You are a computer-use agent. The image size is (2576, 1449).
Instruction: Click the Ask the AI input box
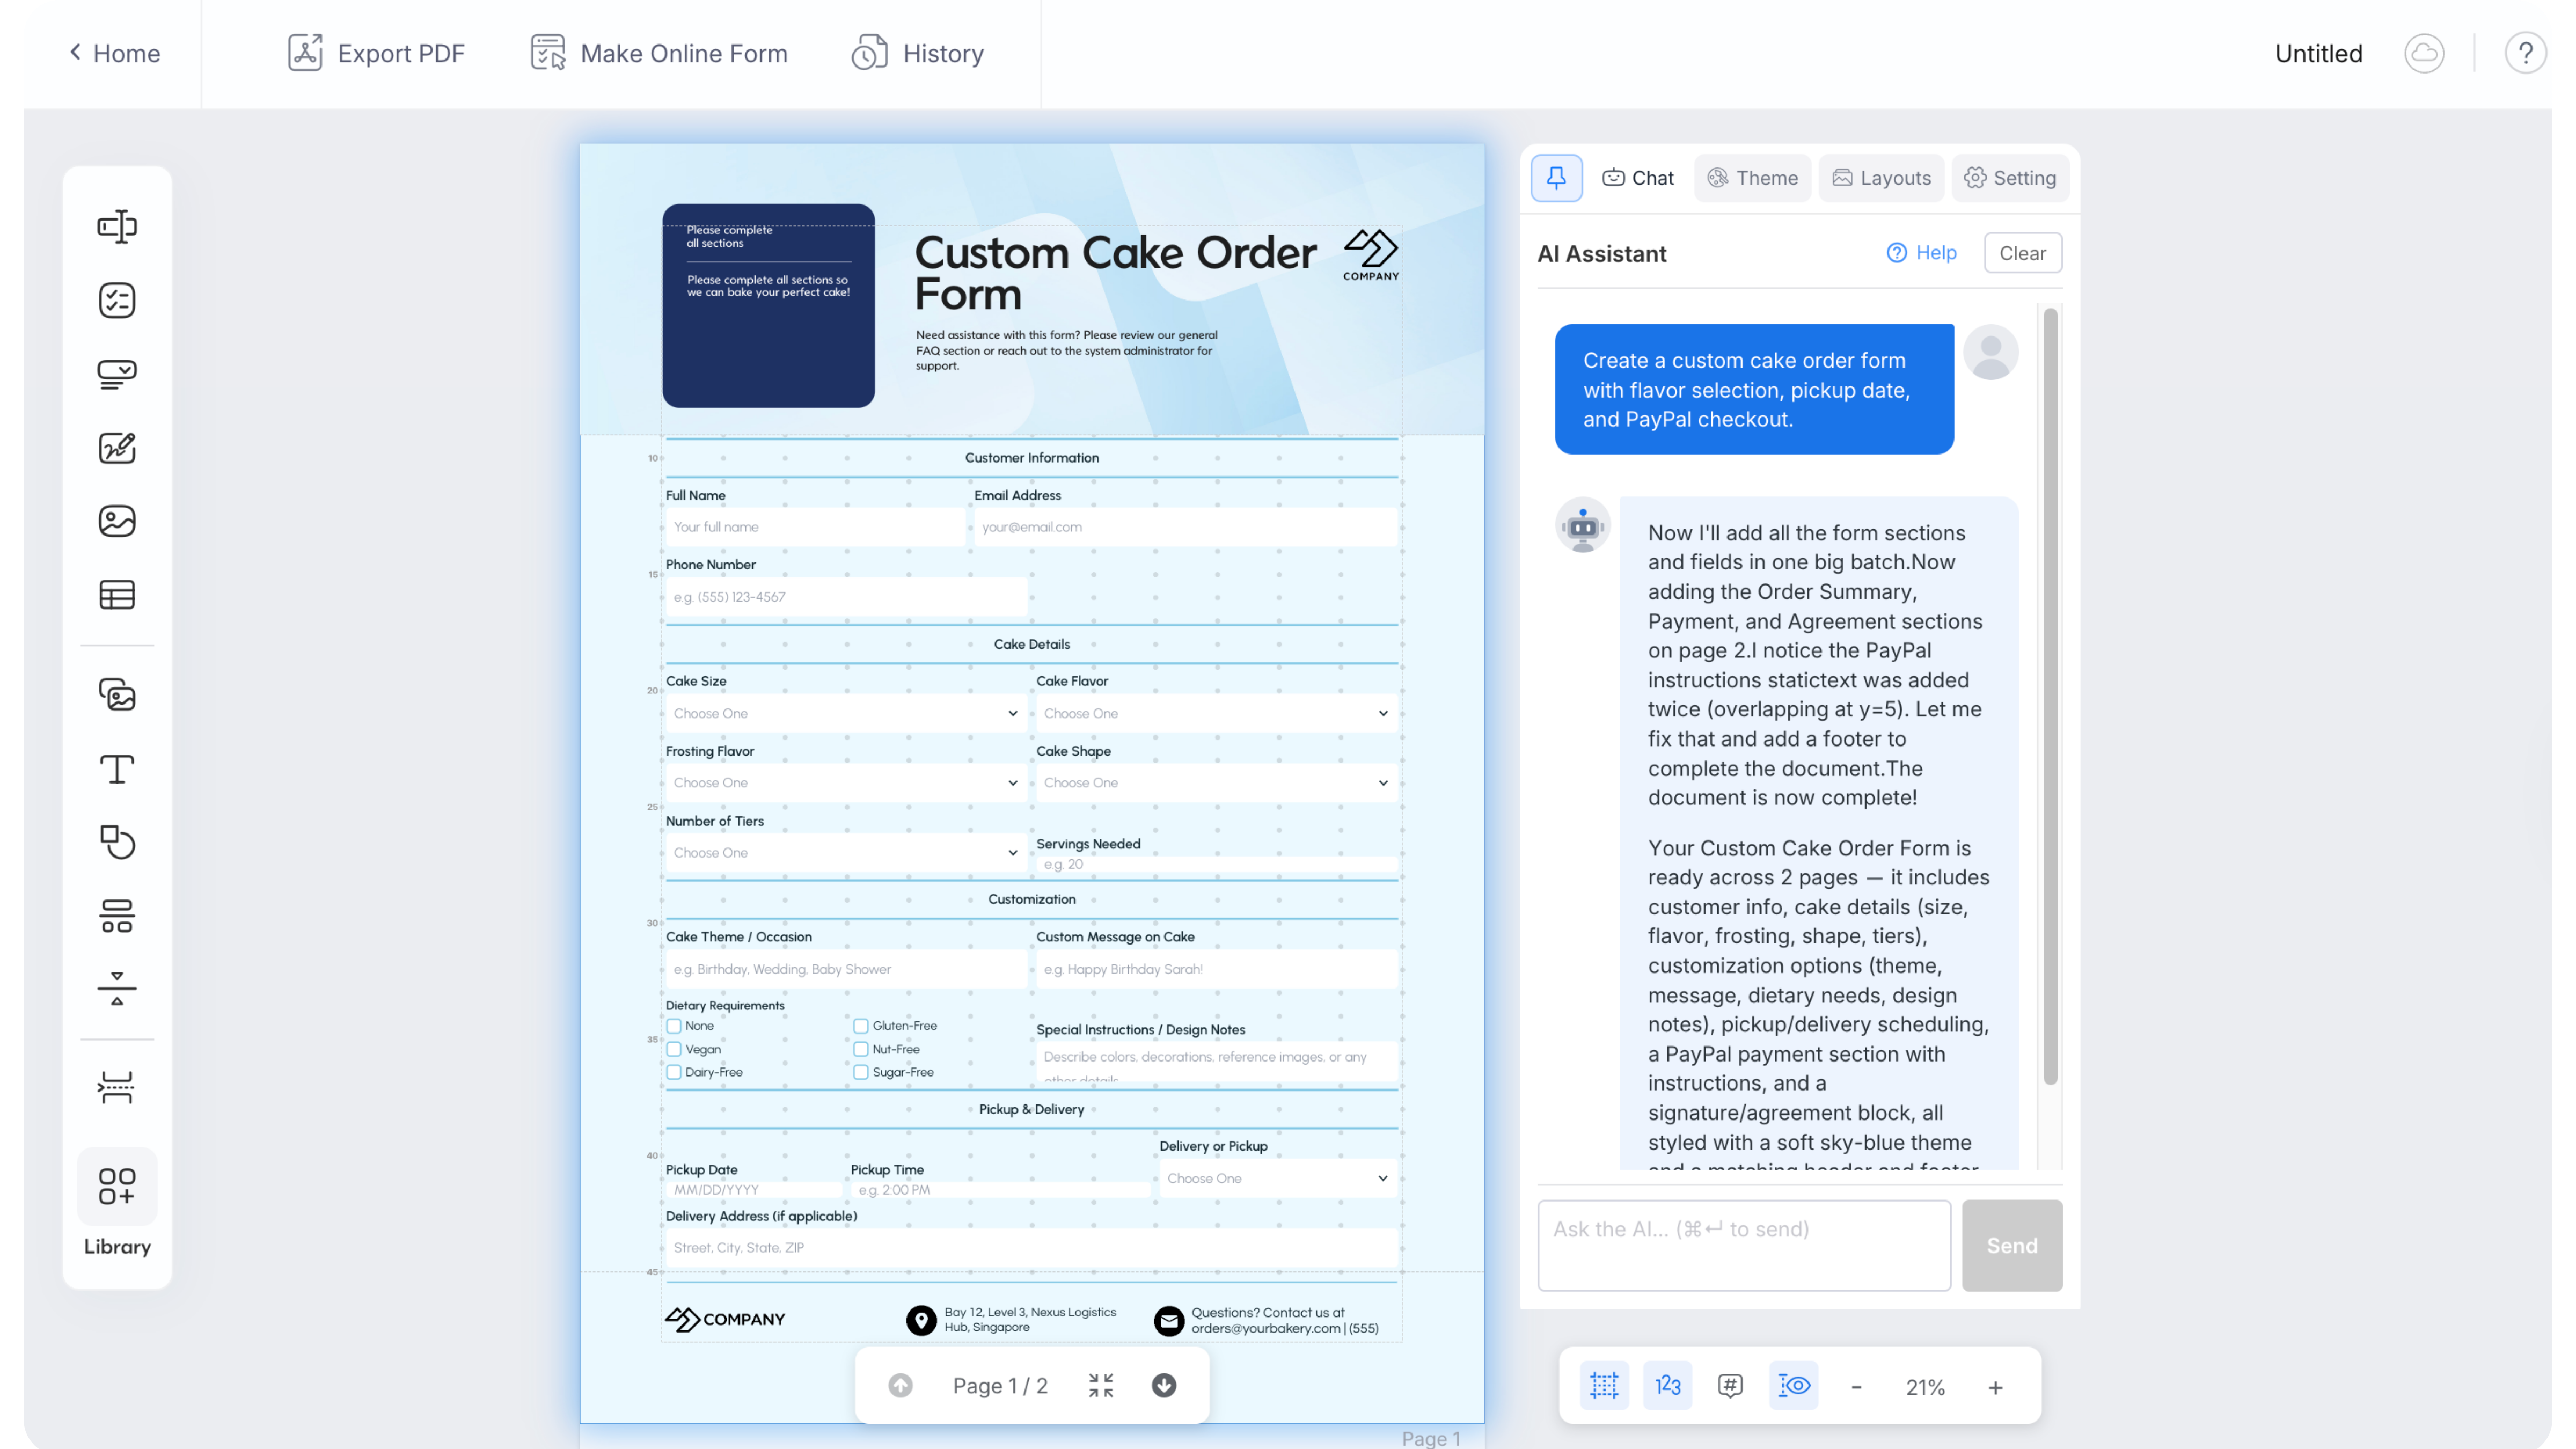pyautogui.click(x=1744, y=1245)
